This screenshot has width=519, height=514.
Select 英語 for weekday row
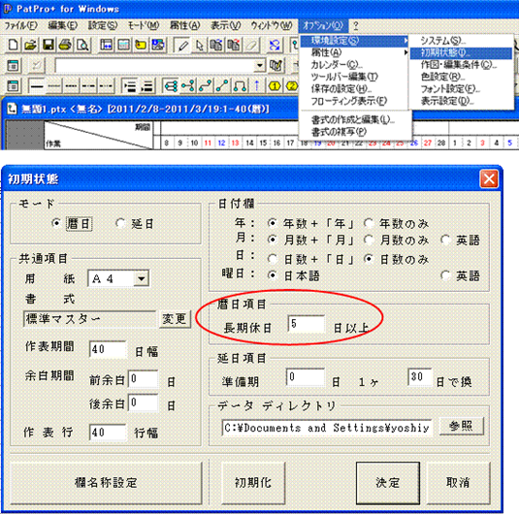pos(445,275)
